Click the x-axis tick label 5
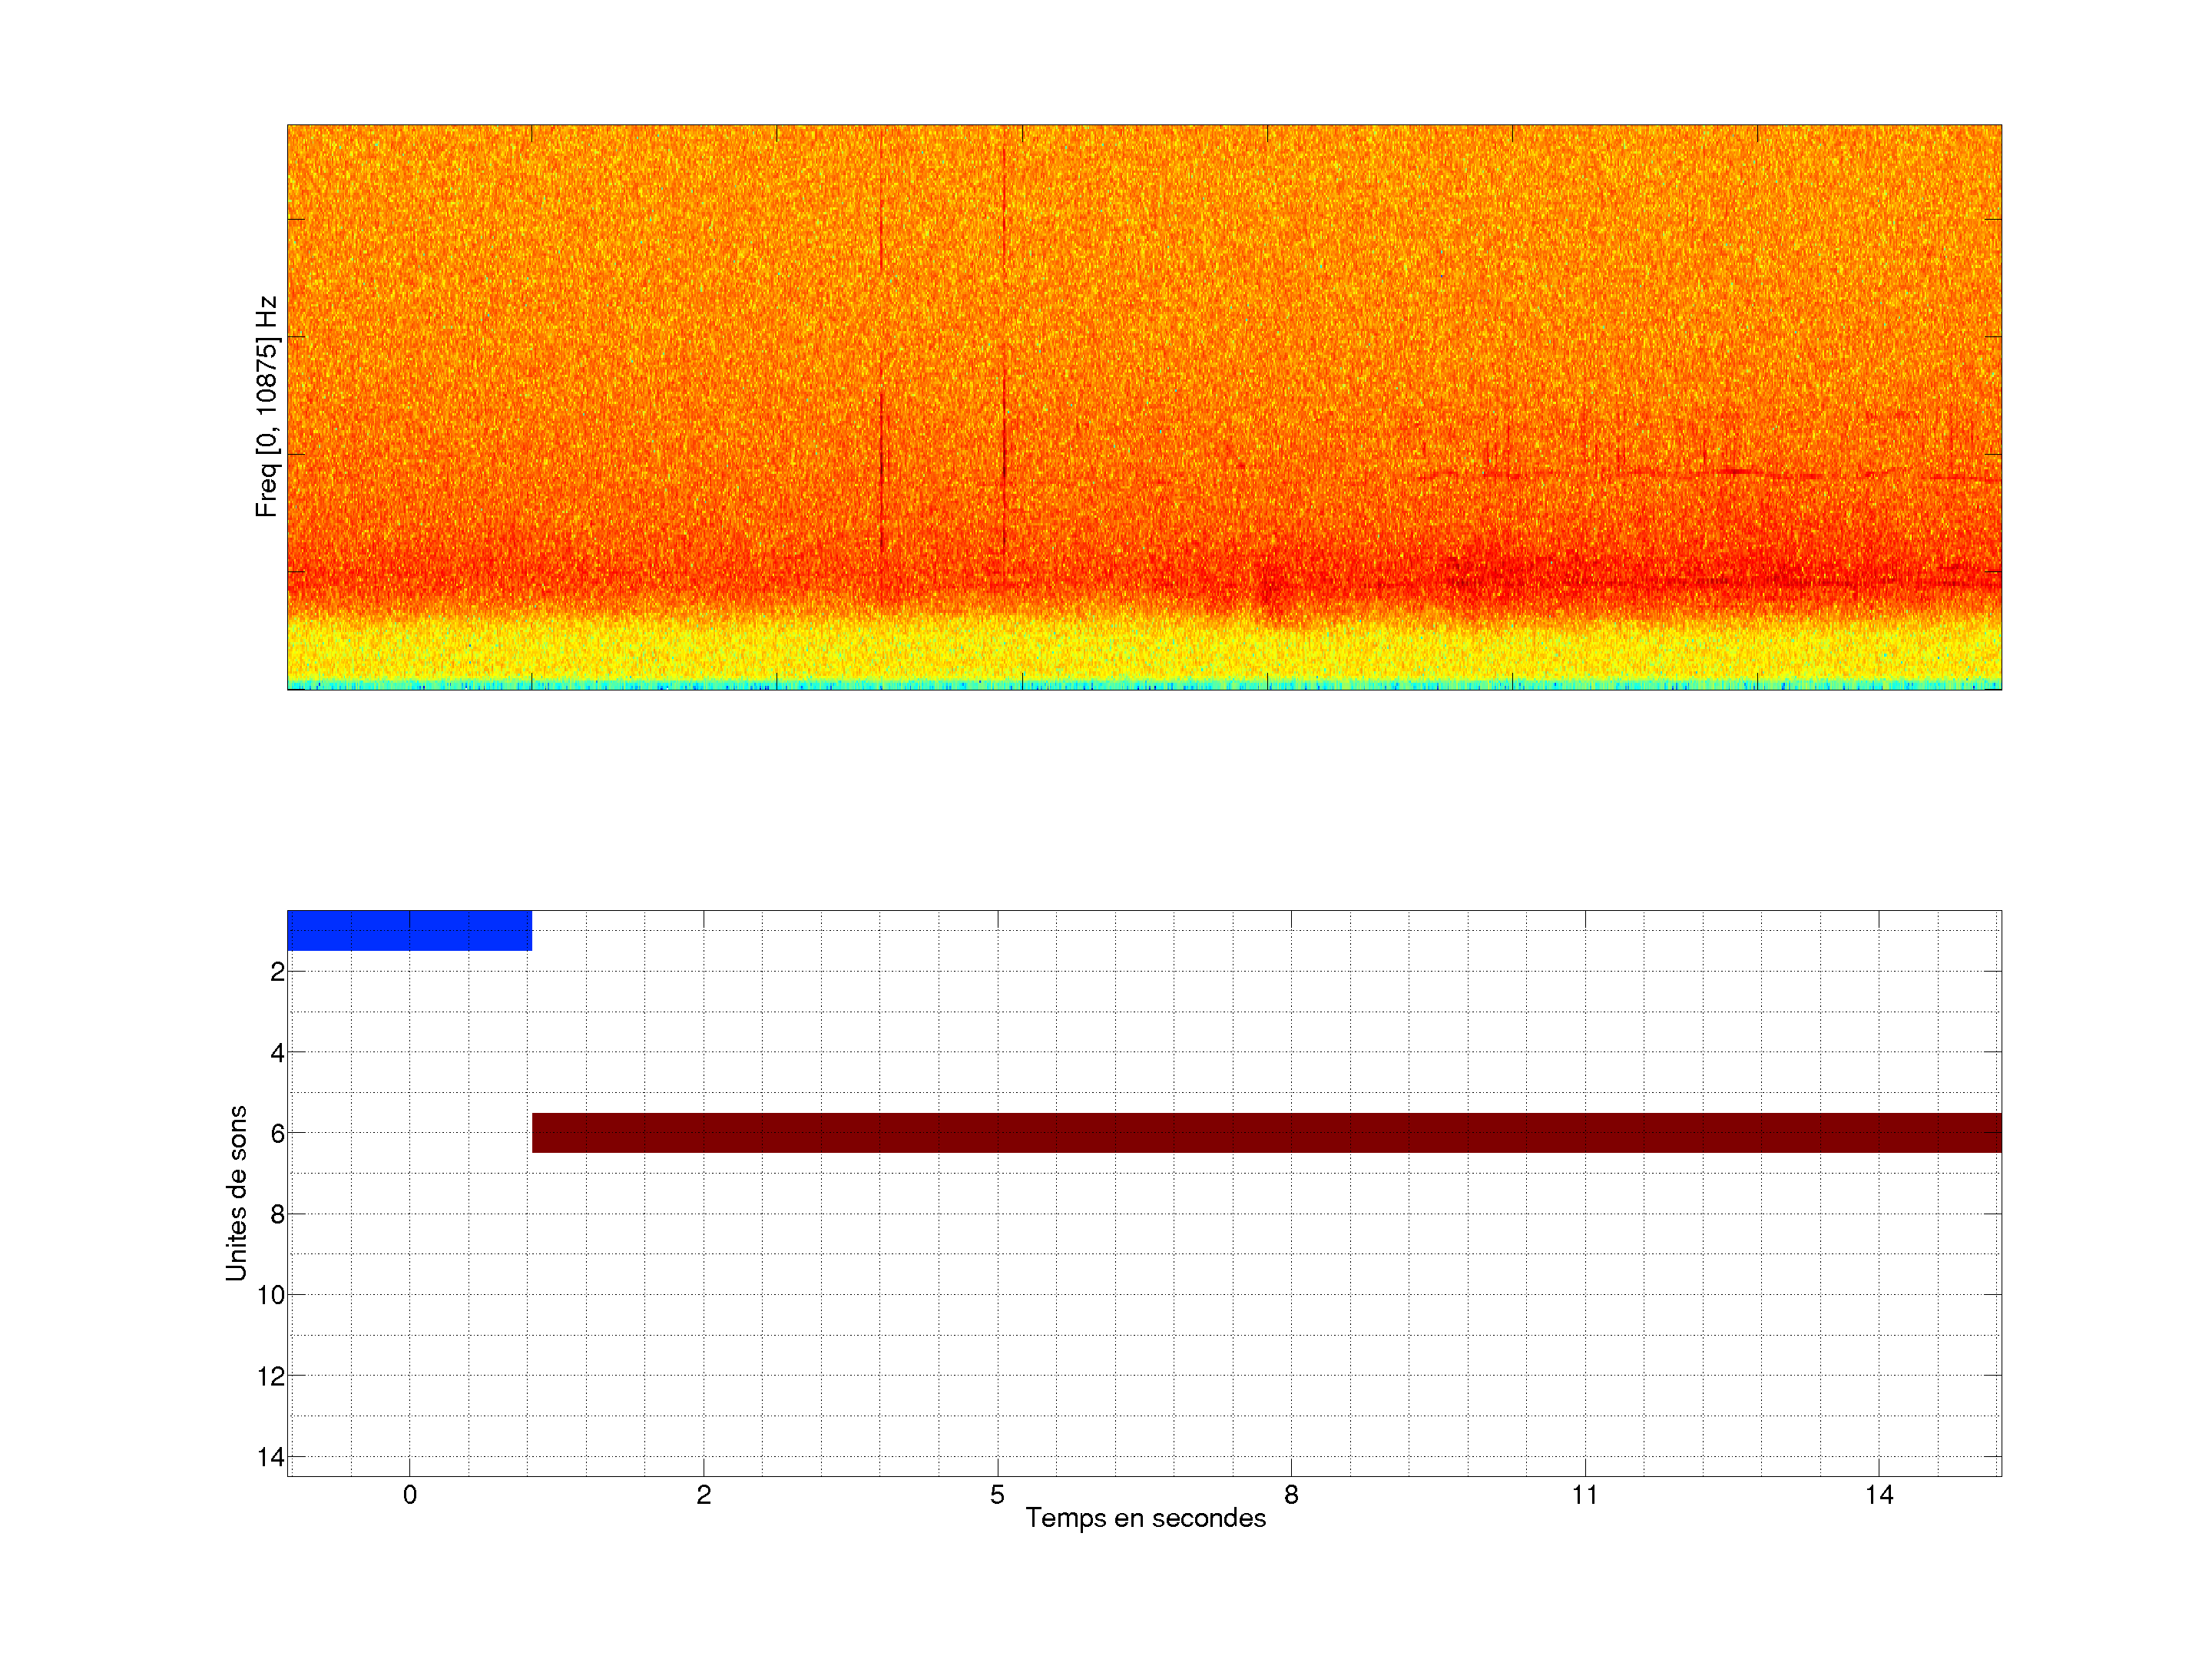 [x=997, y=1495]
